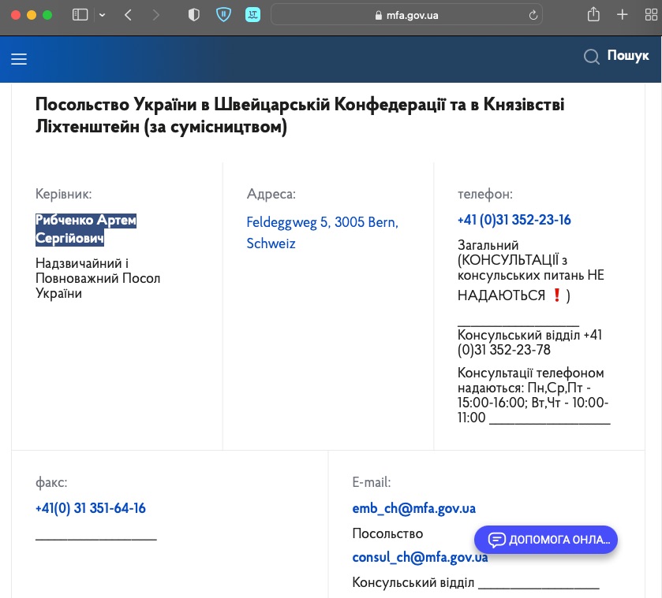Screen dimensions: 662x598
Task: Email emb_ch@mfa.gov.ua
Action: pyautogui.click(x=413, y=509)
